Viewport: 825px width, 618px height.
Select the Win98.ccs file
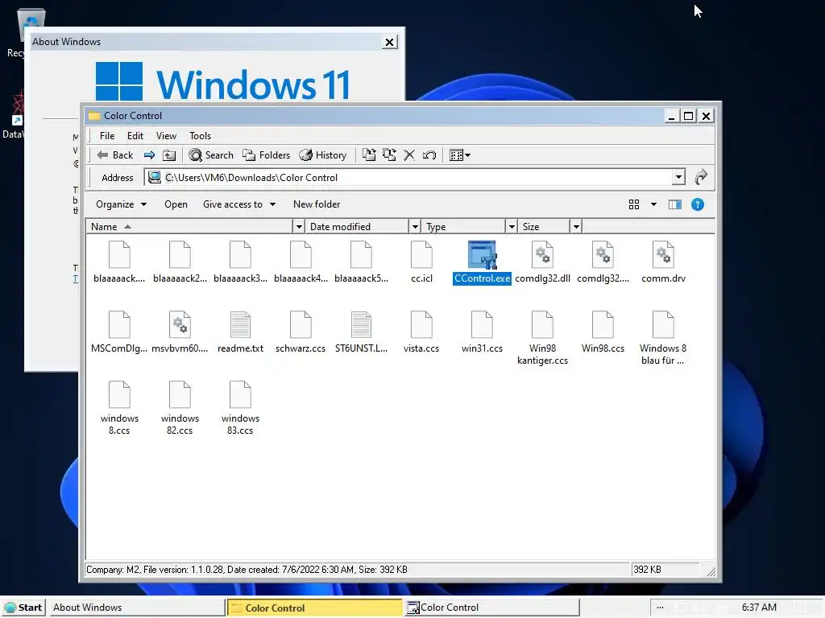[x=603, y=332]
